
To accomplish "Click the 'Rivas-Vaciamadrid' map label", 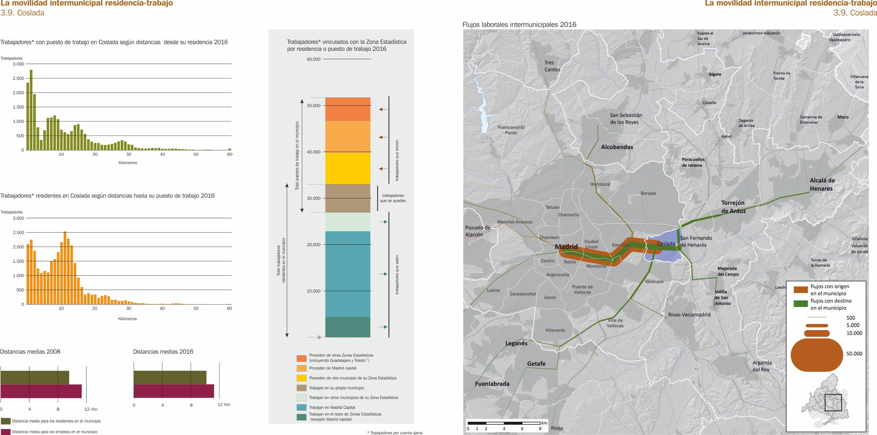I will coord(689,315).
